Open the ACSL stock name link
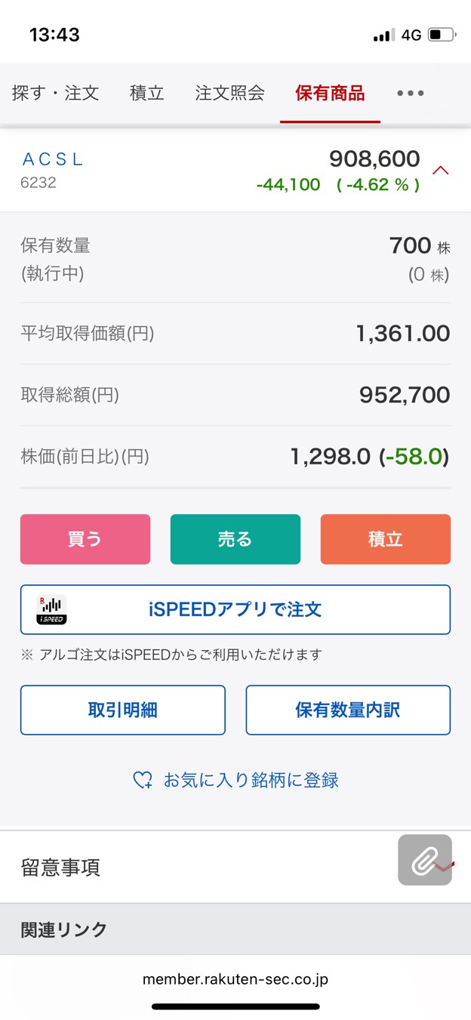471x1020 pixels. coord(53,159)
